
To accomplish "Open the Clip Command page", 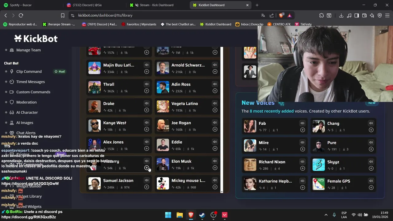I will point(29,72).
